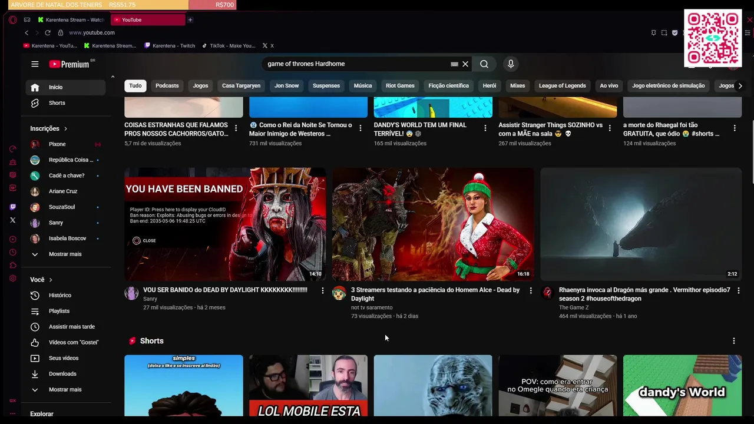This screenshot has height=424, width=754.
Task: Expand Mostrar mais under Você
Action: (x=66, y=390)
